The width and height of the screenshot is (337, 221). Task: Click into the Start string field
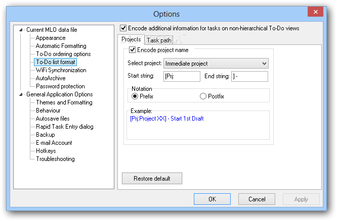click(x=182, y=76)
